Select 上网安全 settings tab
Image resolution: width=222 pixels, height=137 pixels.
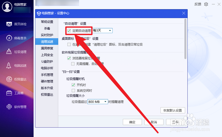[x=47, y=55]
